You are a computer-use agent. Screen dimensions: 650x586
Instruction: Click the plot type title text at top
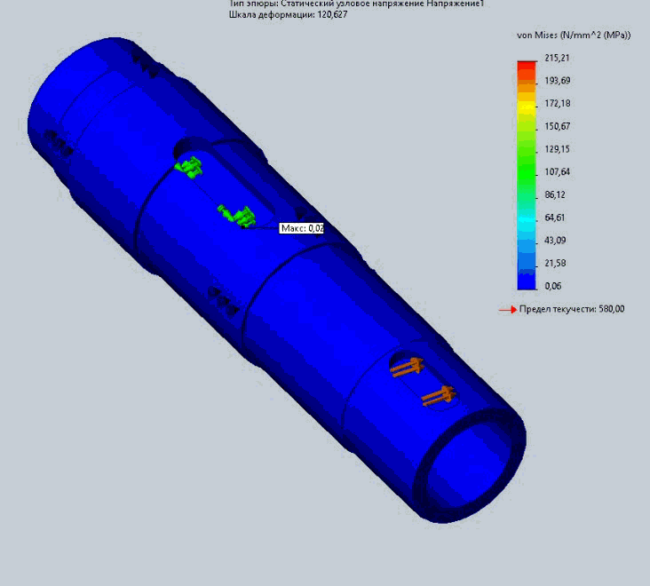point(355,4)
